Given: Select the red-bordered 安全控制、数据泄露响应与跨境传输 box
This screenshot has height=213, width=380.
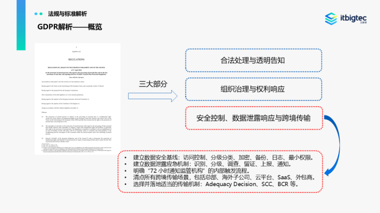Looking at the screenshot, I should (x=253, y=118).
